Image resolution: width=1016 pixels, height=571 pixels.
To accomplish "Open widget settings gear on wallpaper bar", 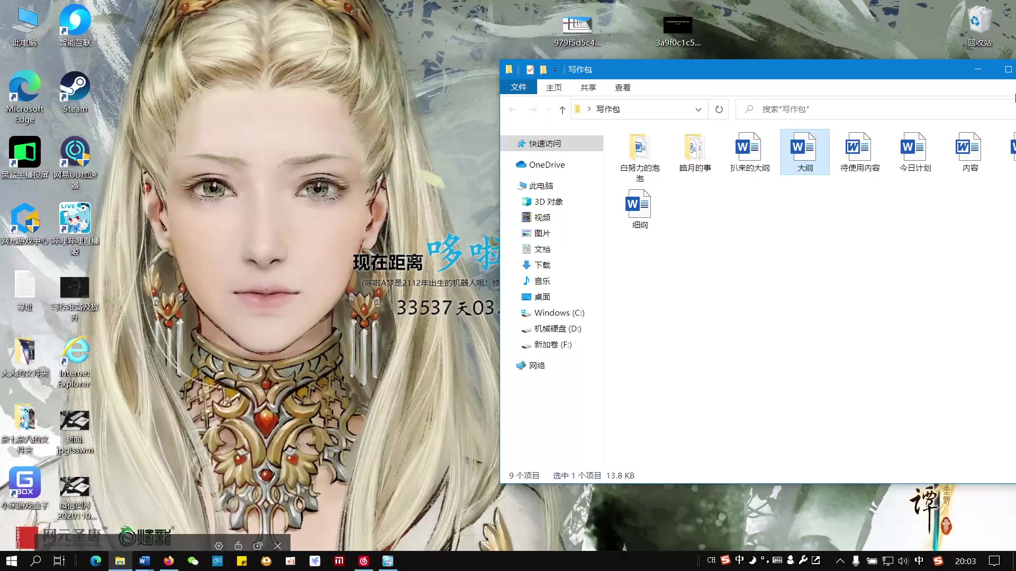I will (x=219, y=546).
